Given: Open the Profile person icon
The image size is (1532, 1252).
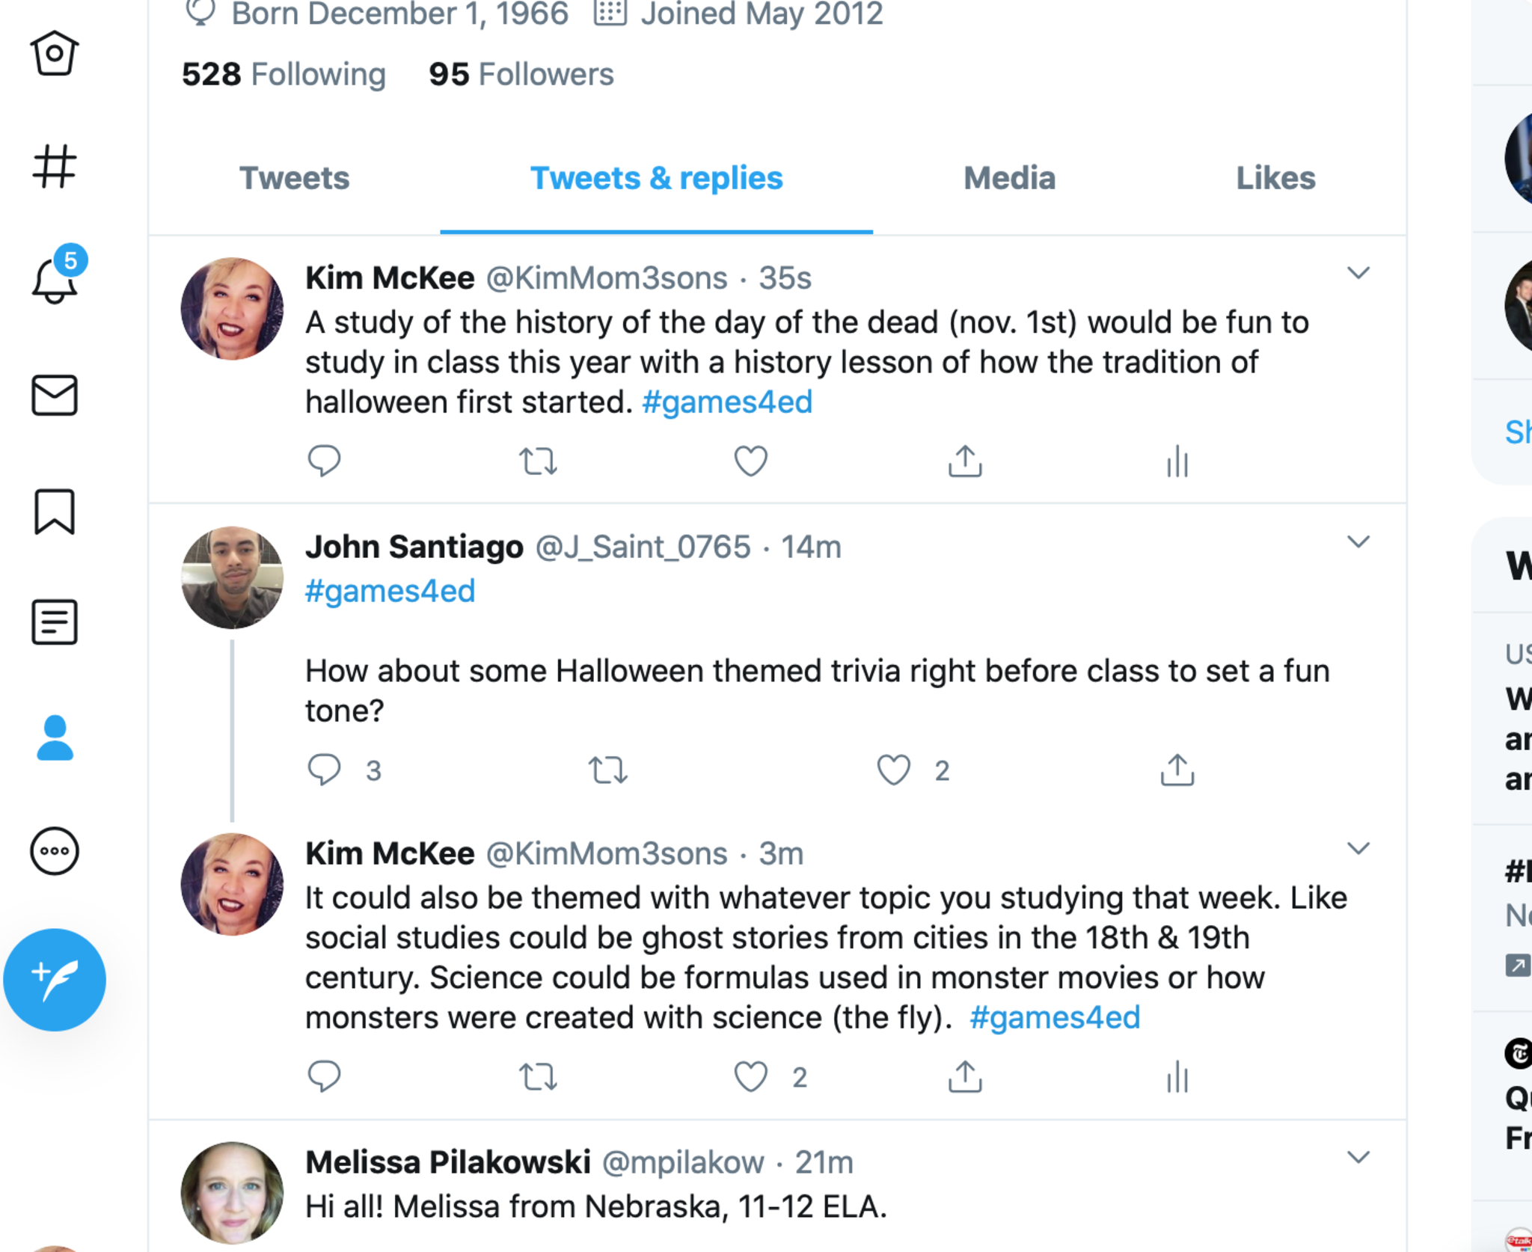Looking at the screenshot, I should [x=55, y=738].
